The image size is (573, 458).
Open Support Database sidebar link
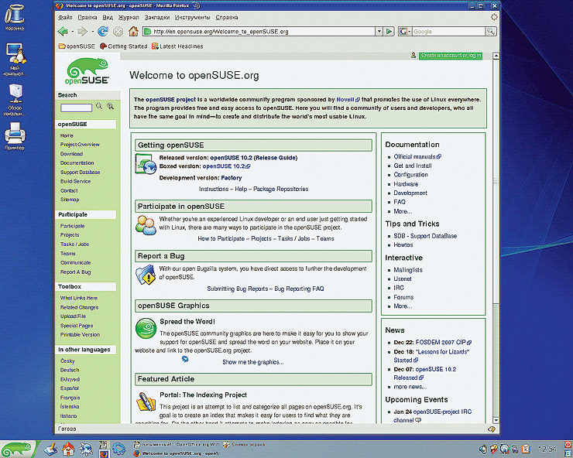(x=80, y=172)
